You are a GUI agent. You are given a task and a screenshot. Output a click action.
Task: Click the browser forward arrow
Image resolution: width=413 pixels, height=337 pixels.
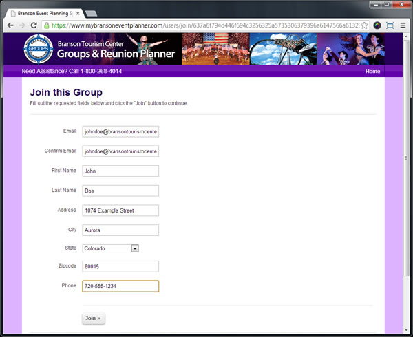(22, 25)
